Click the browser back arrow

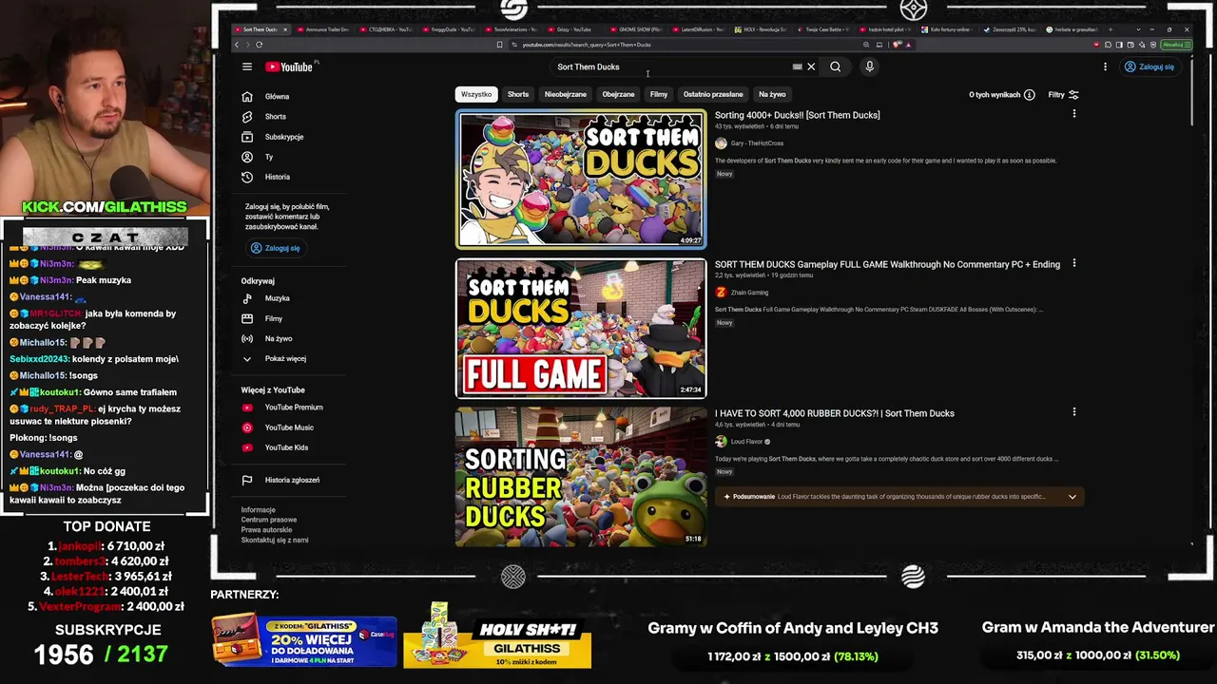(237, 45)
